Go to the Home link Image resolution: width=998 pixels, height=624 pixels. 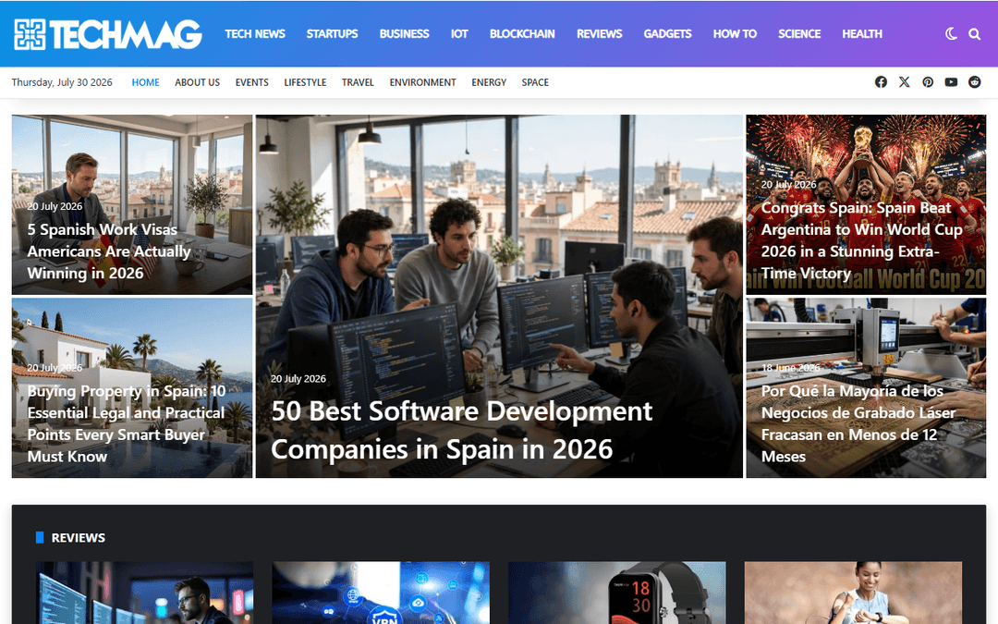145,82
